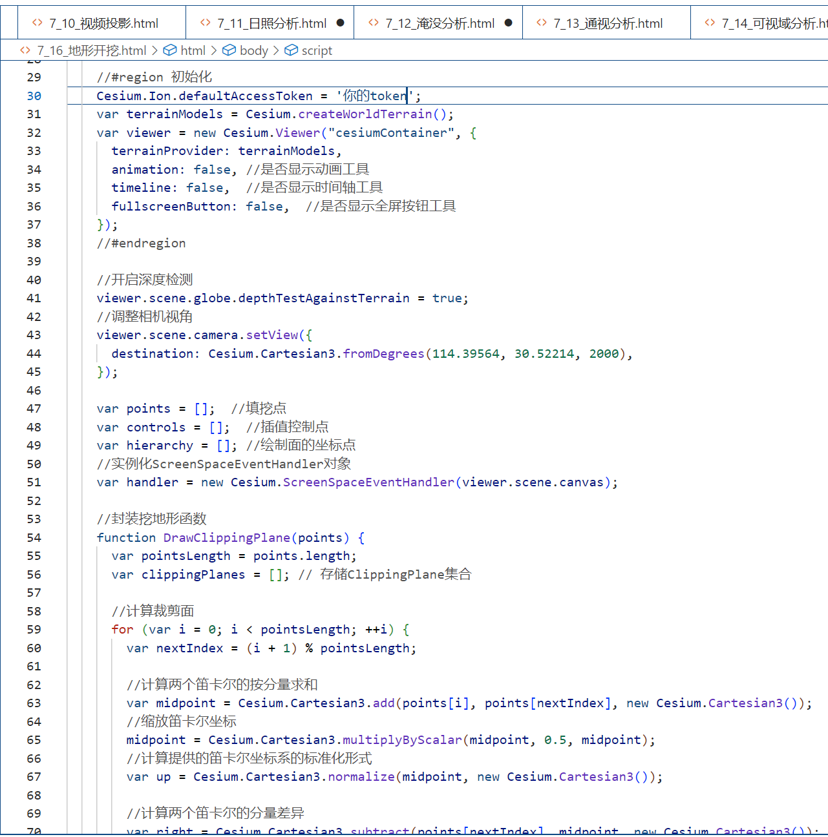
Task: Click 'defaultAccessToken' in the code
Action: pos(246,96)
